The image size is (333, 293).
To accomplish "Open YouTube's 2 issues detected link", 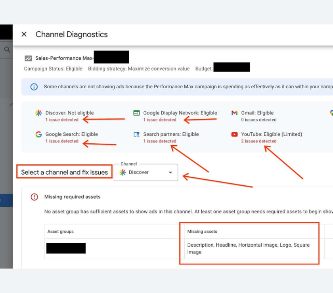I will [258, 141].
